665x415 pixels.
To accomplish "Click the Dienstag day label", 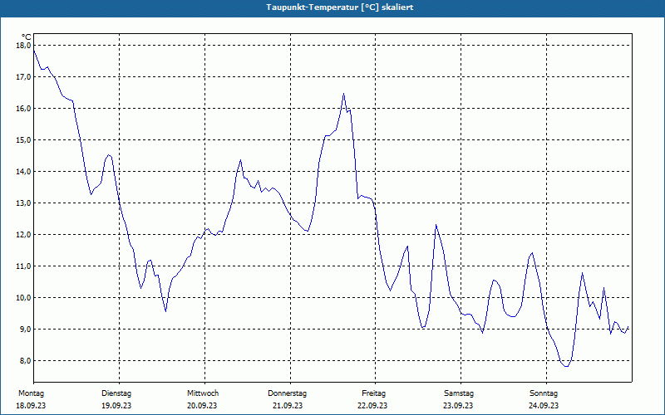I will point(116,393).
